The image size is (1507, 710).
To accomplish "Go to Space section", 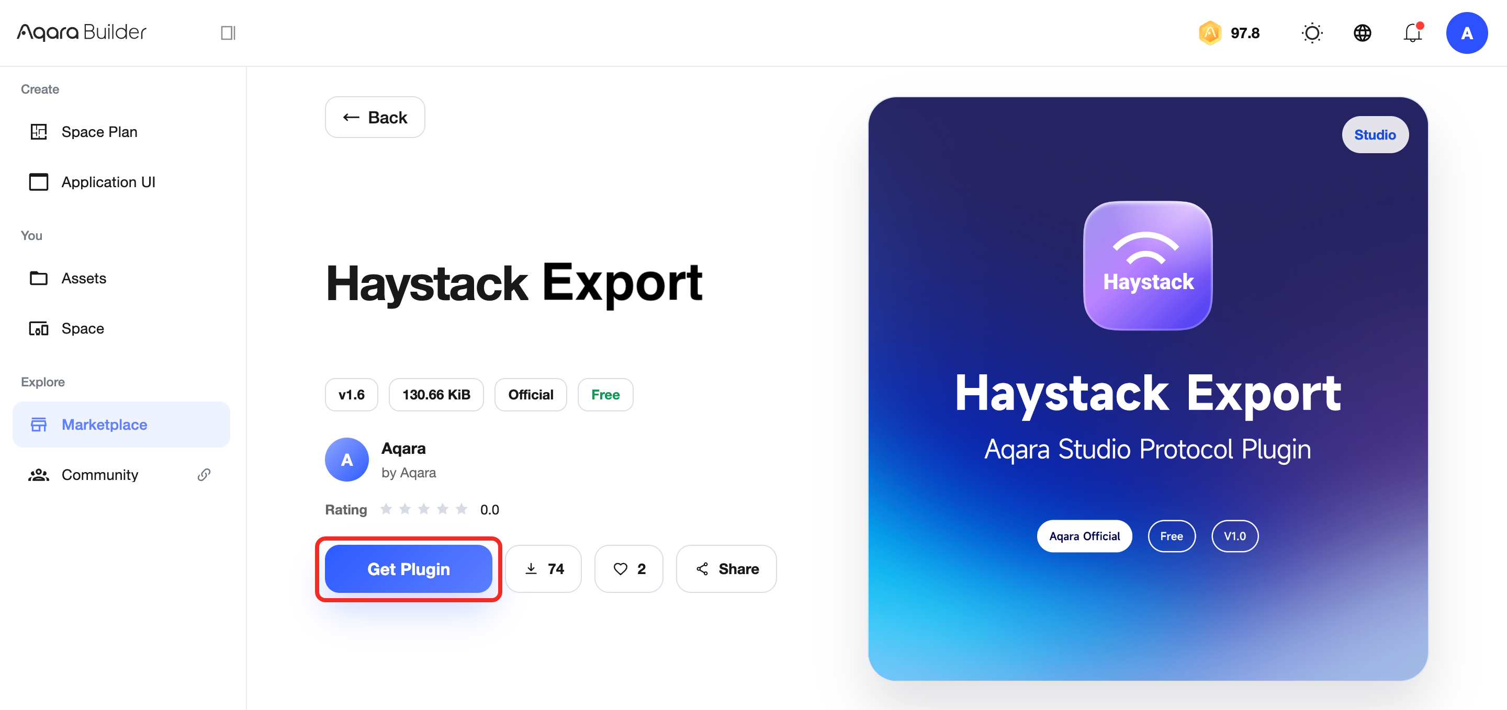I will 121,328.
